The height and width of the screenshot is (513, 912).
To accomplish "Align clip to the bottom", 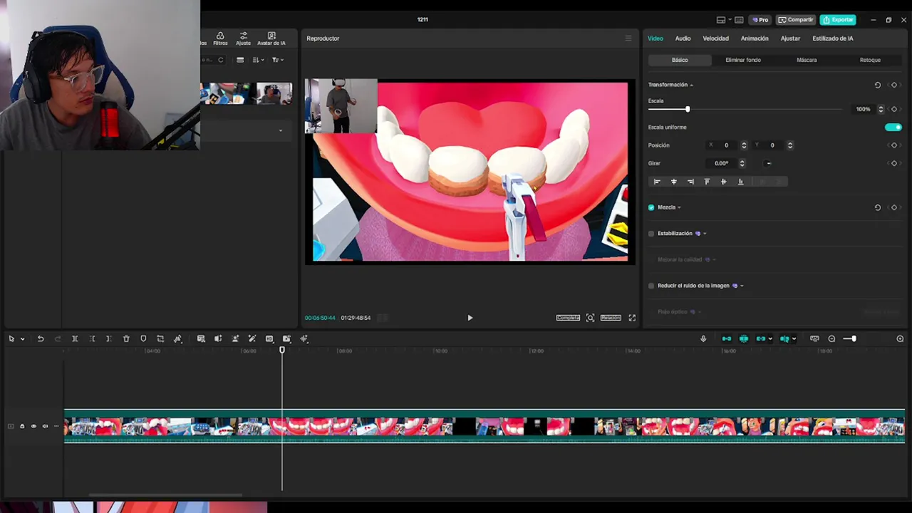I will (740, 182).
